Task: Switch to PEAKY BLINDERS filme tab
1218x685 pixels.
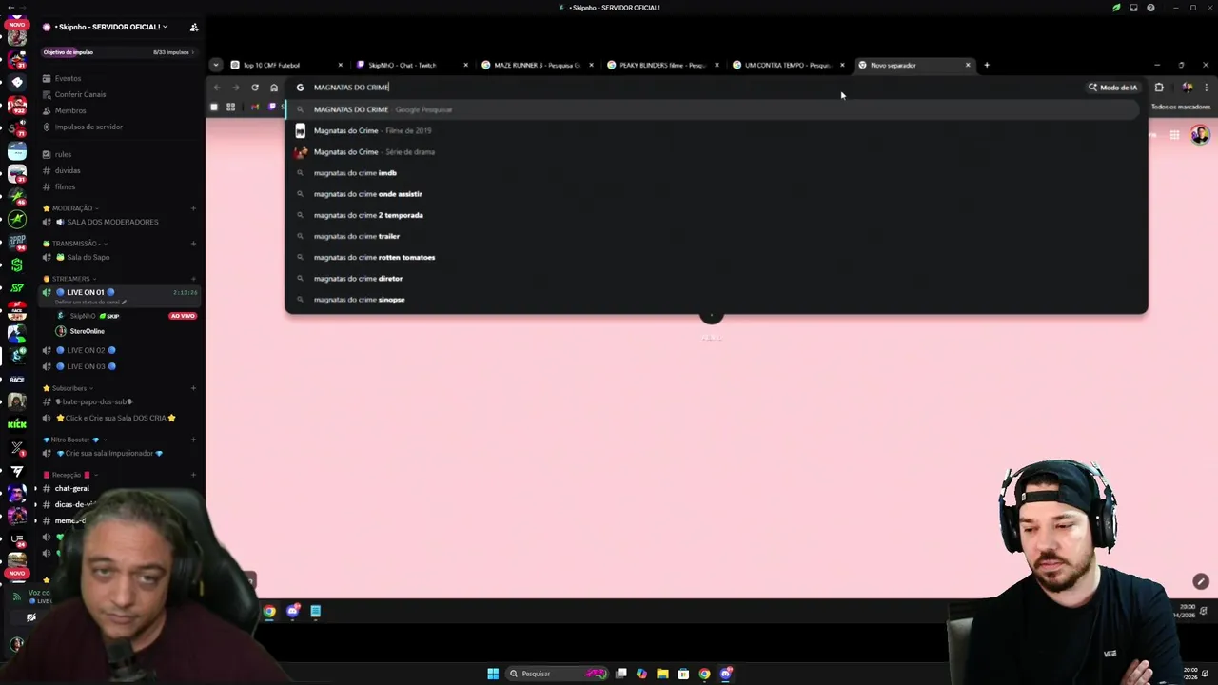Action: (x=662, y=65)
